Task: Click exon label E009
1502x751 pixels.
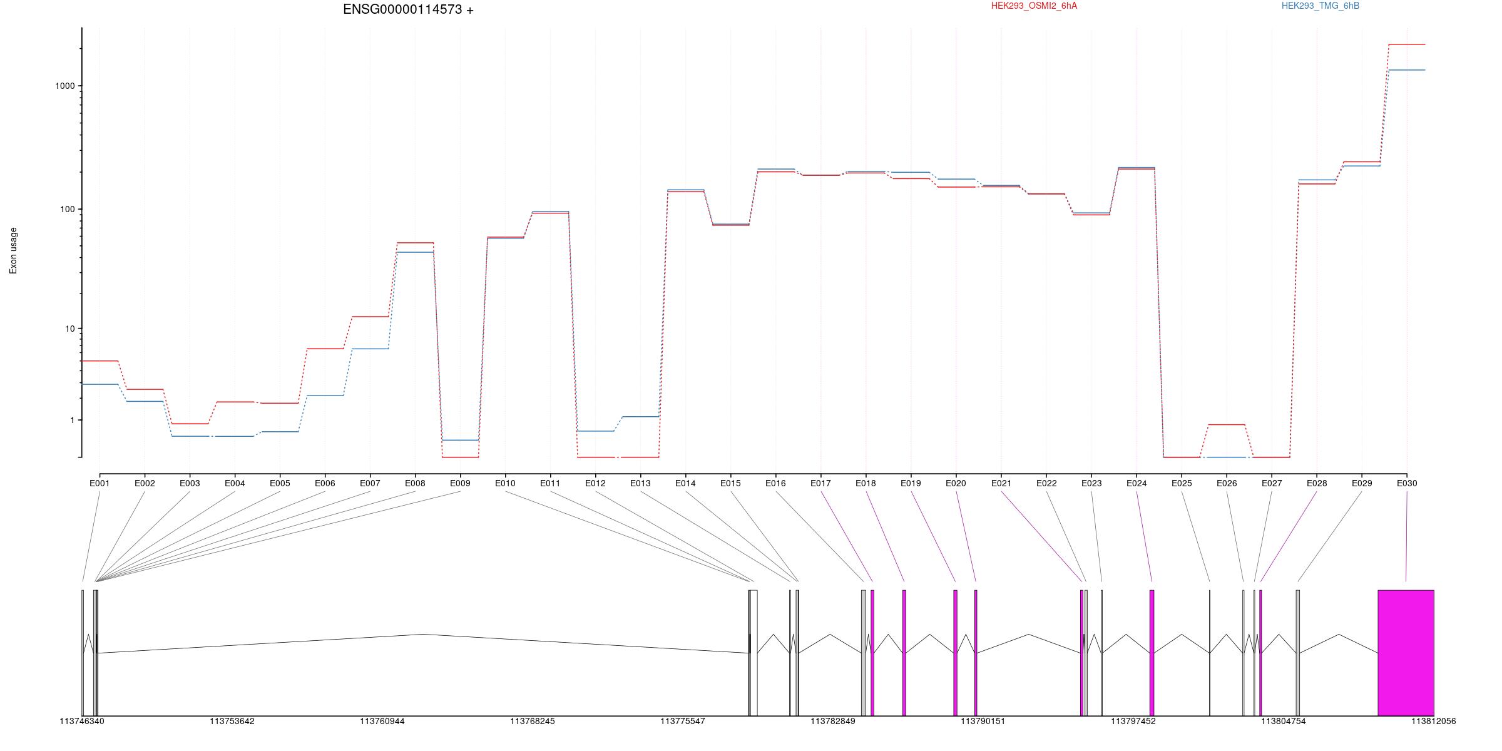Action: [460, 483]
